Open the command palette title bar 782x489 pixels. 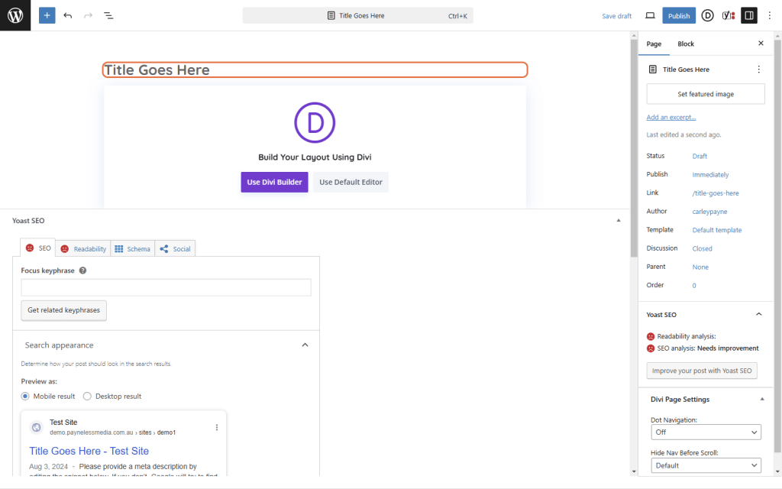(x=357, y=15)
